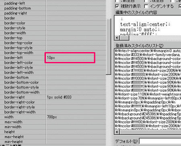Choose the border-top-color property

53,43
